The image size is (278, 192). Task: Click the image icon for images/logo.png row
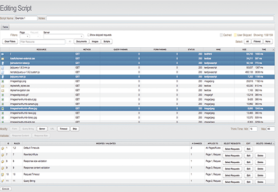tap(3, 81)
